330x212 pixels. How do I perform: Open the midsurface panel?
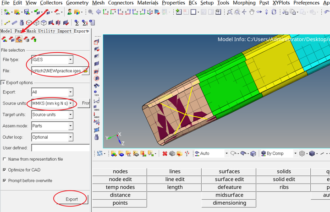click(x=229, y=195)
